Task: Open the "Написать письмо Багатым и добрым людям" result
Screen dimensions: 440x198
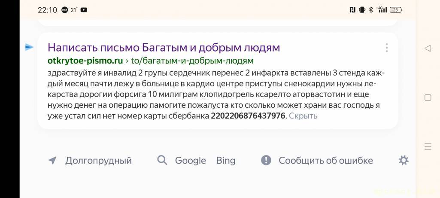Action: pyautogui.click(x=164, y=47)
